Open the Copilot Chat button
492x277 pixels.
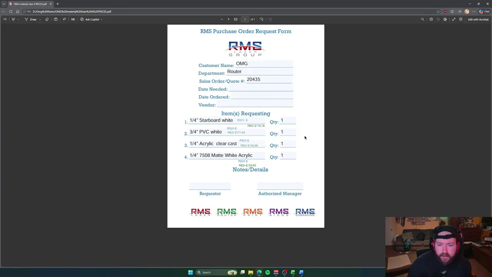484,12
